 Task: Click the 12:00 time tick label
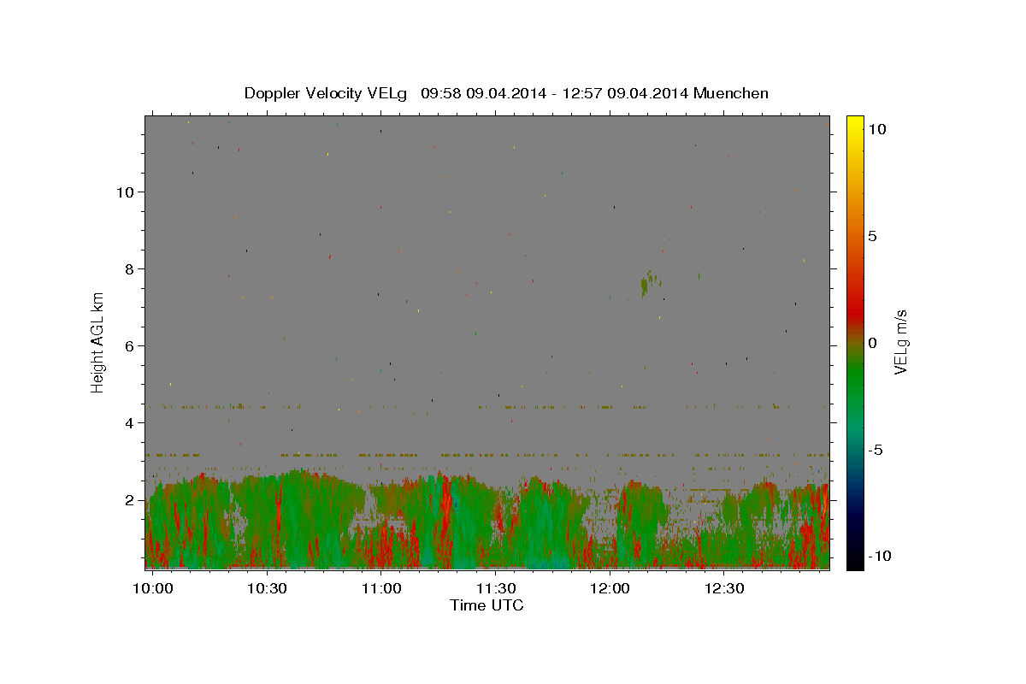click(x=610, y=589)
